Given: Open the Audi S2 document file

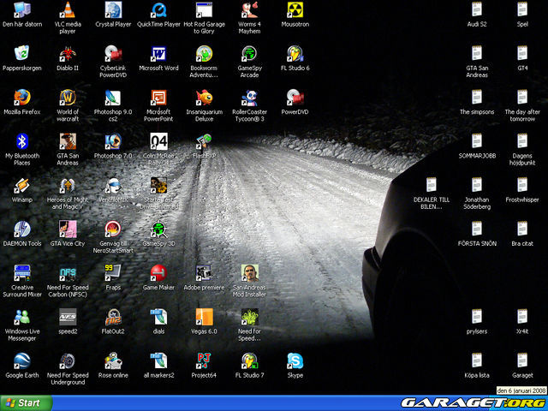Looking at the screenshot, I should [x=477, y=11].
